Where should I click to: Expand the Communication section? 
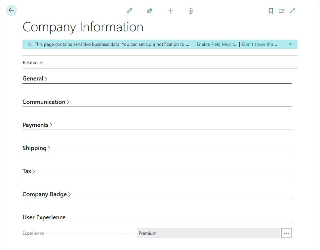[x=46, y=102]
